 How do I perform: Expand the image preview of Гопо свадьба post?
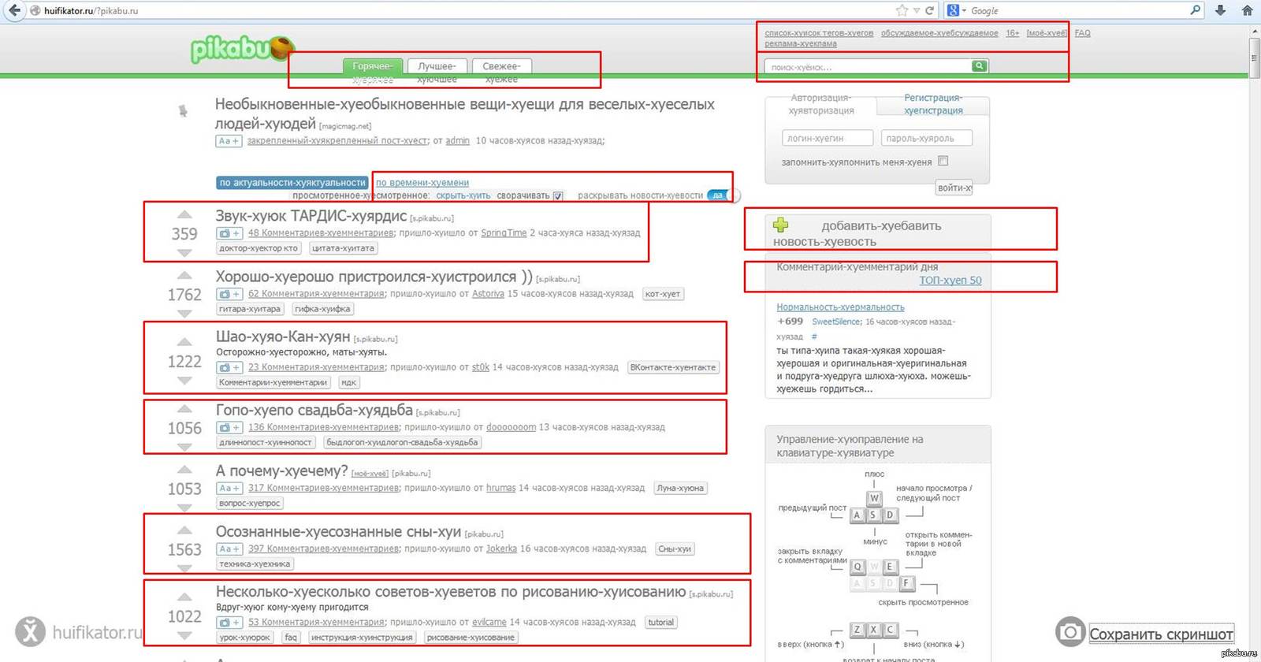pyautogui.click(x=229, y=427)
